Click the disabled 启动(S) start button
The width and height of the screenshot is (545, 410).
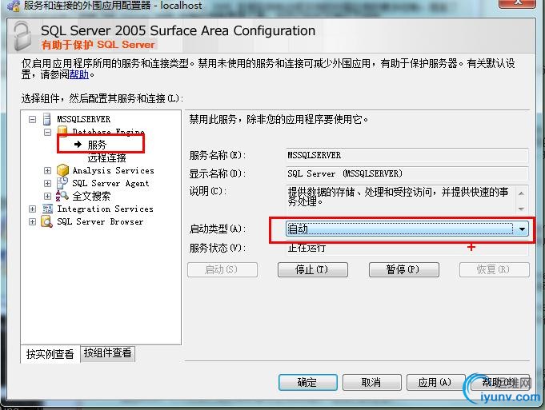[222, 269]
